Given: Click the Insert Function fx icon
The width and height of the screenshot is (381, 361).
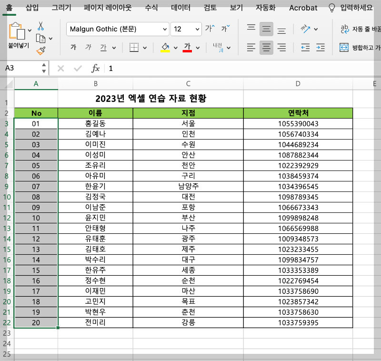Looking at the screenshot, I should [x=95, y=68].
